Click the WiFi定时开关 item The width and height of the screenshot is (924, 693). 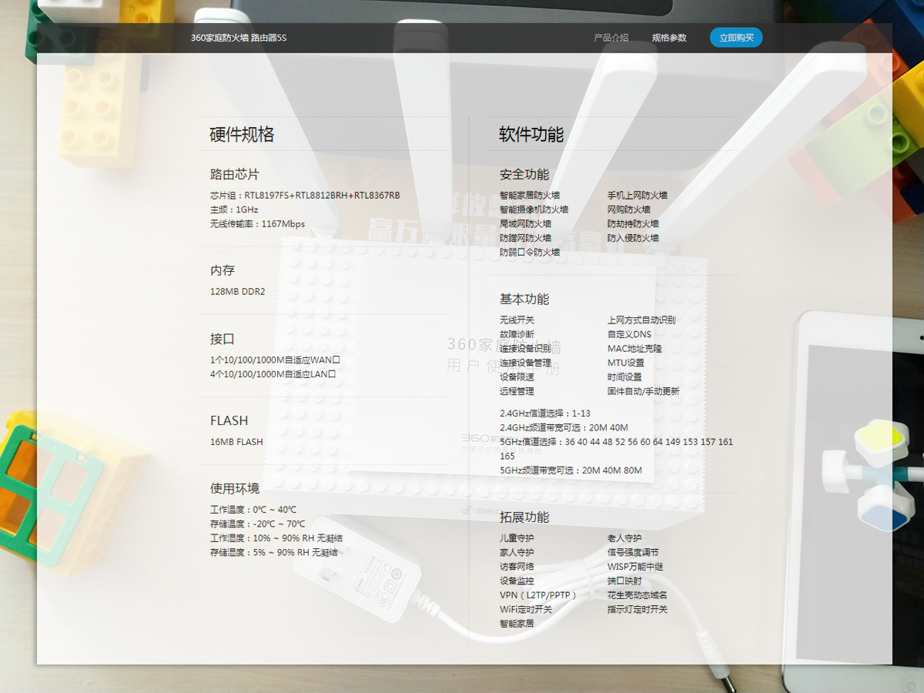pyautogui.click(x=526, y=610)
